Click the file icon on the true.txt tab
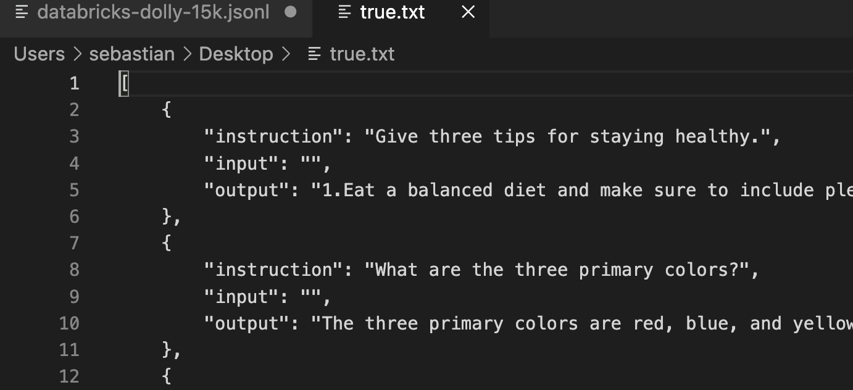 pos(344,12)
